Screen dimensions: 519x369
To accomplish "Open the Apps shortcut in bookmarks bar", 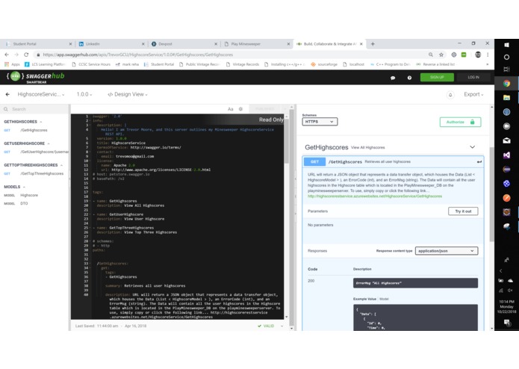I will (12, 64).
